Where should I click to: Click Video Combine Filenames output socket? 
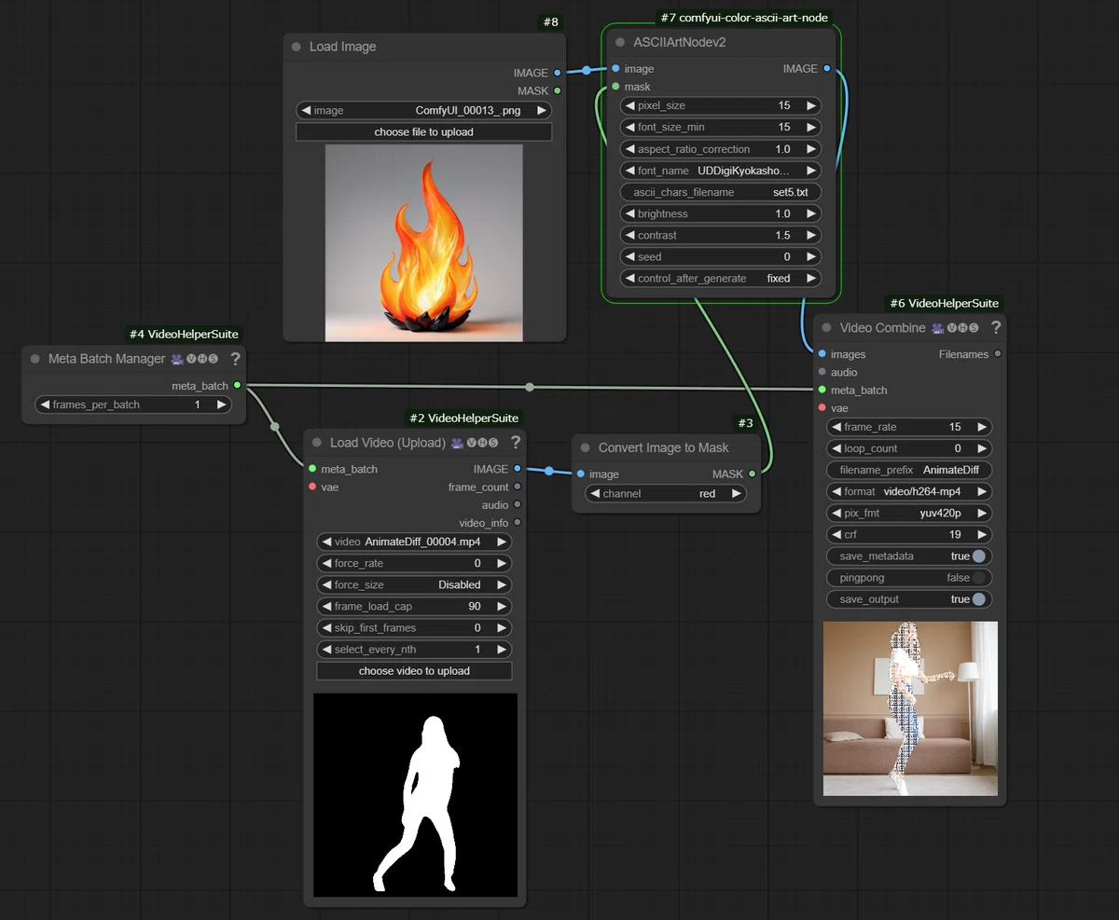pos(998,354)
